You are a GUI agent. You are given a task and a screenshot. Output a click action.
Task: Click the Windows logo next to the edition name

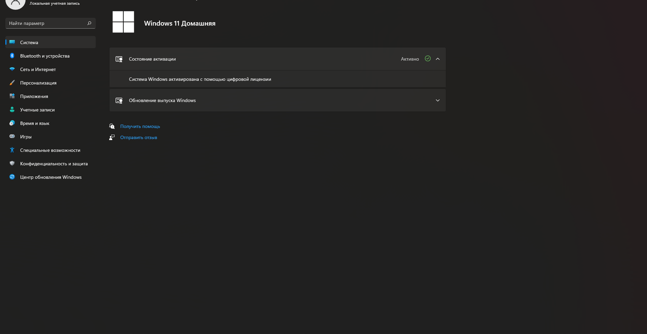123,22
